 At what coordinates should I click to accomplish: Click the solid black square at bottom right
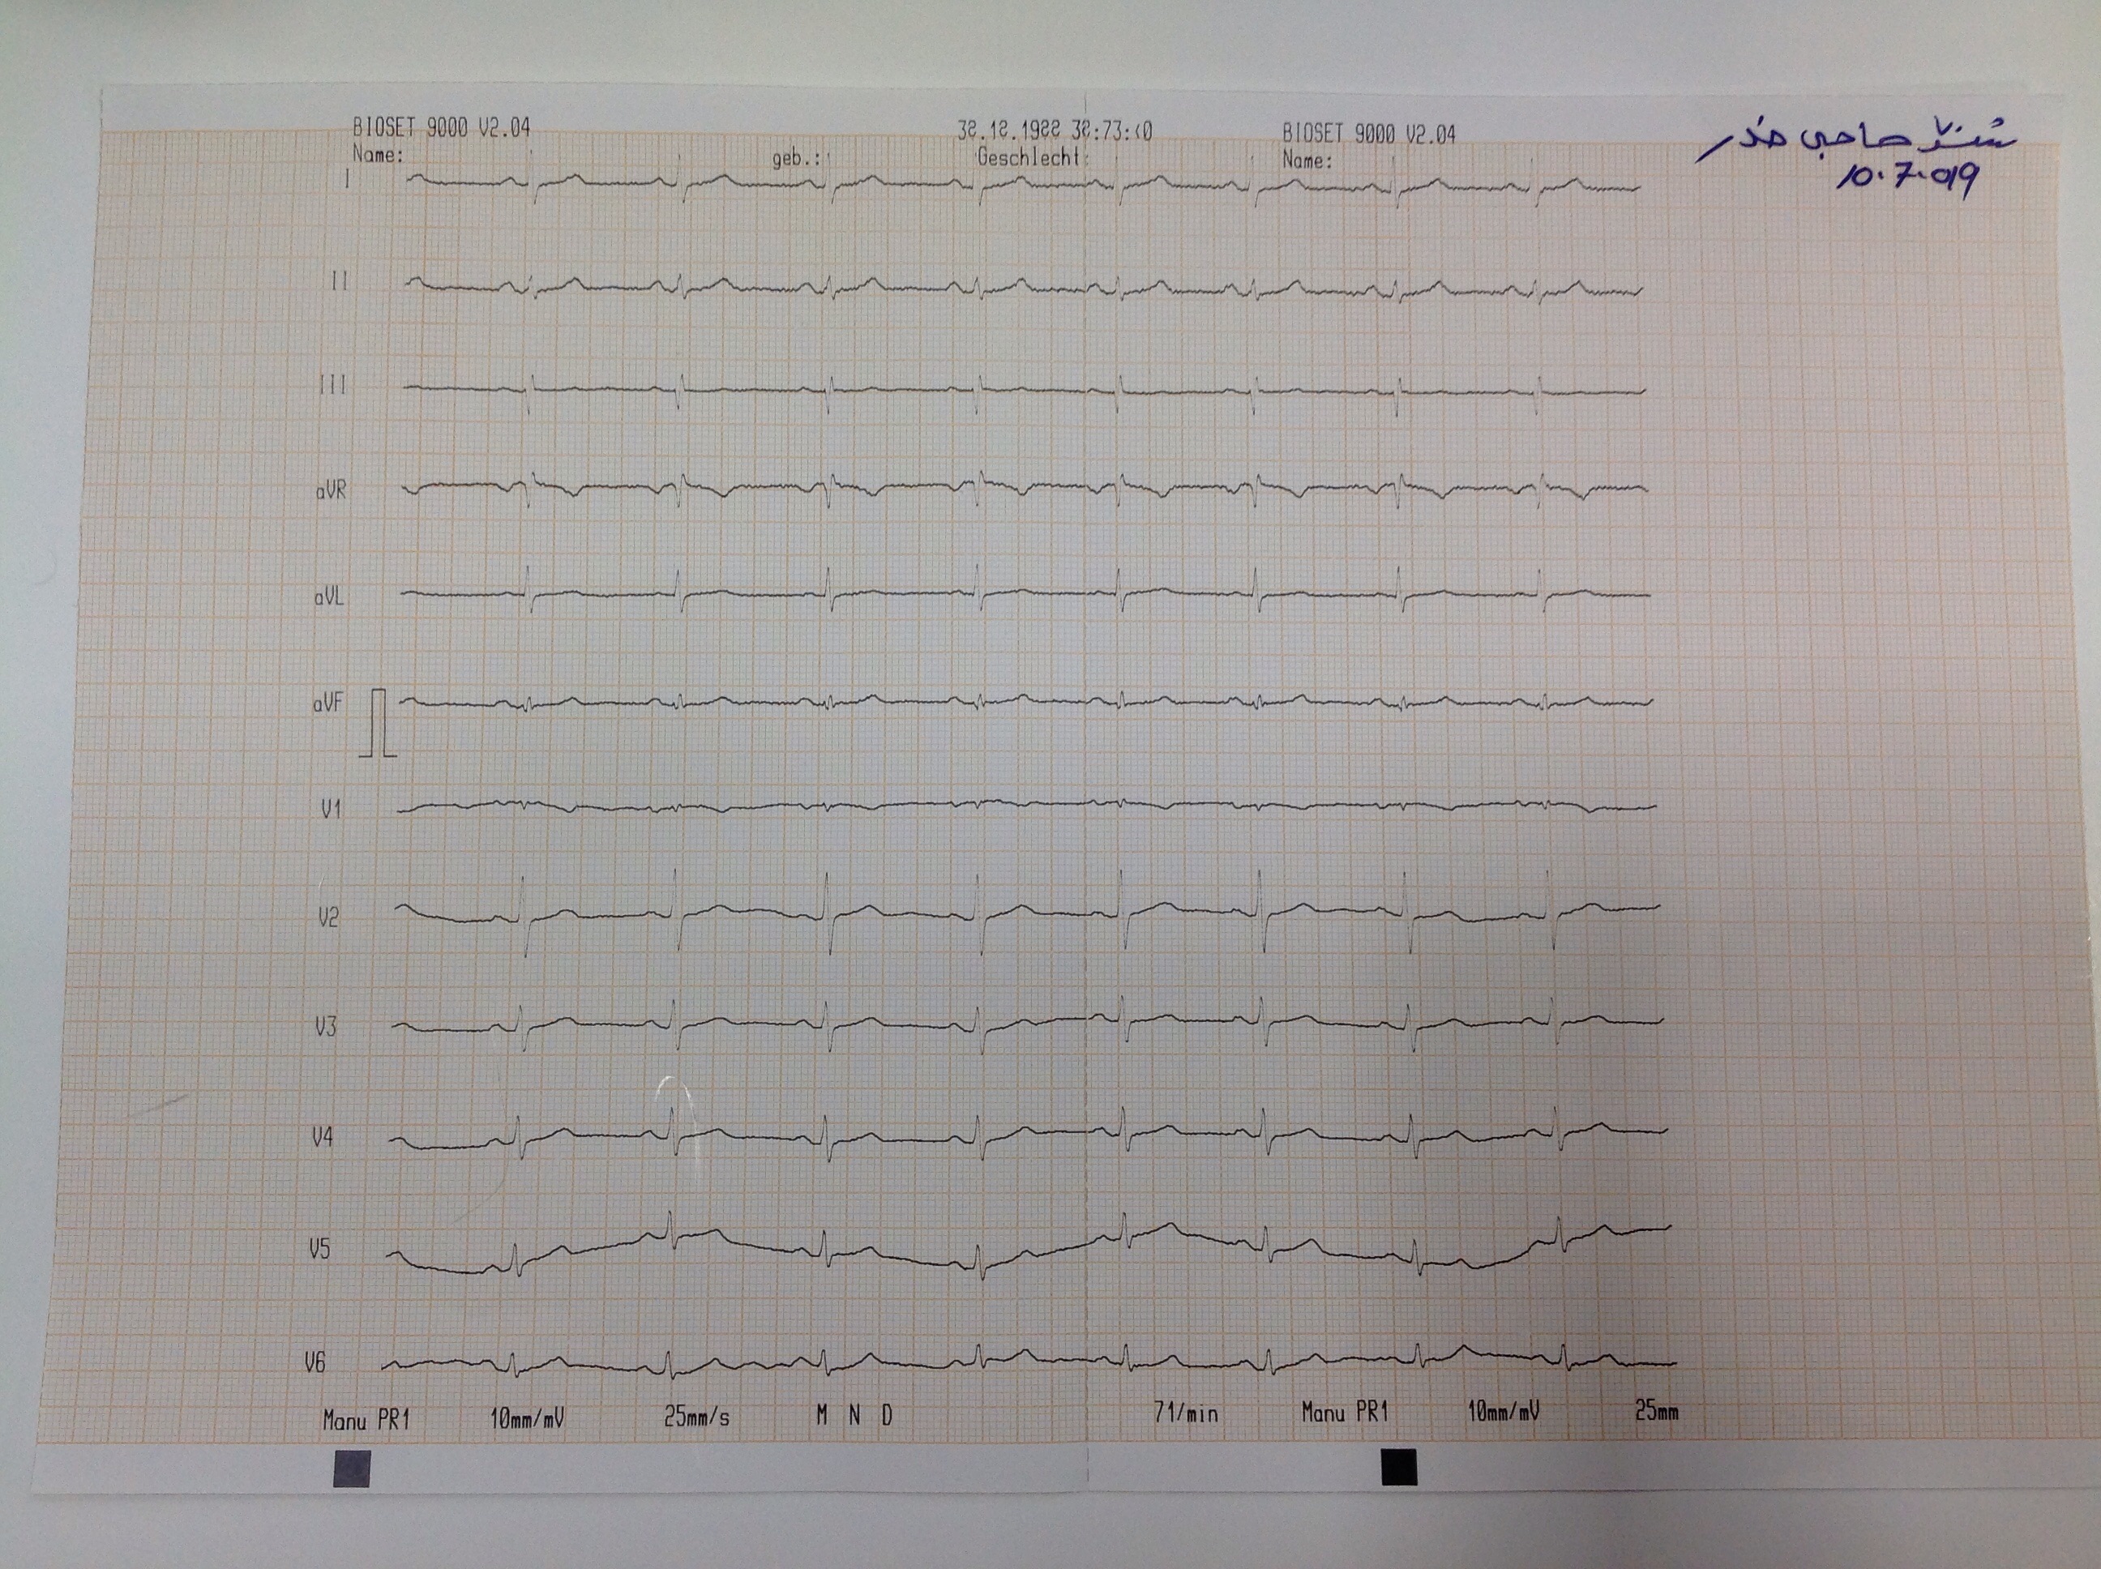1398,1466
